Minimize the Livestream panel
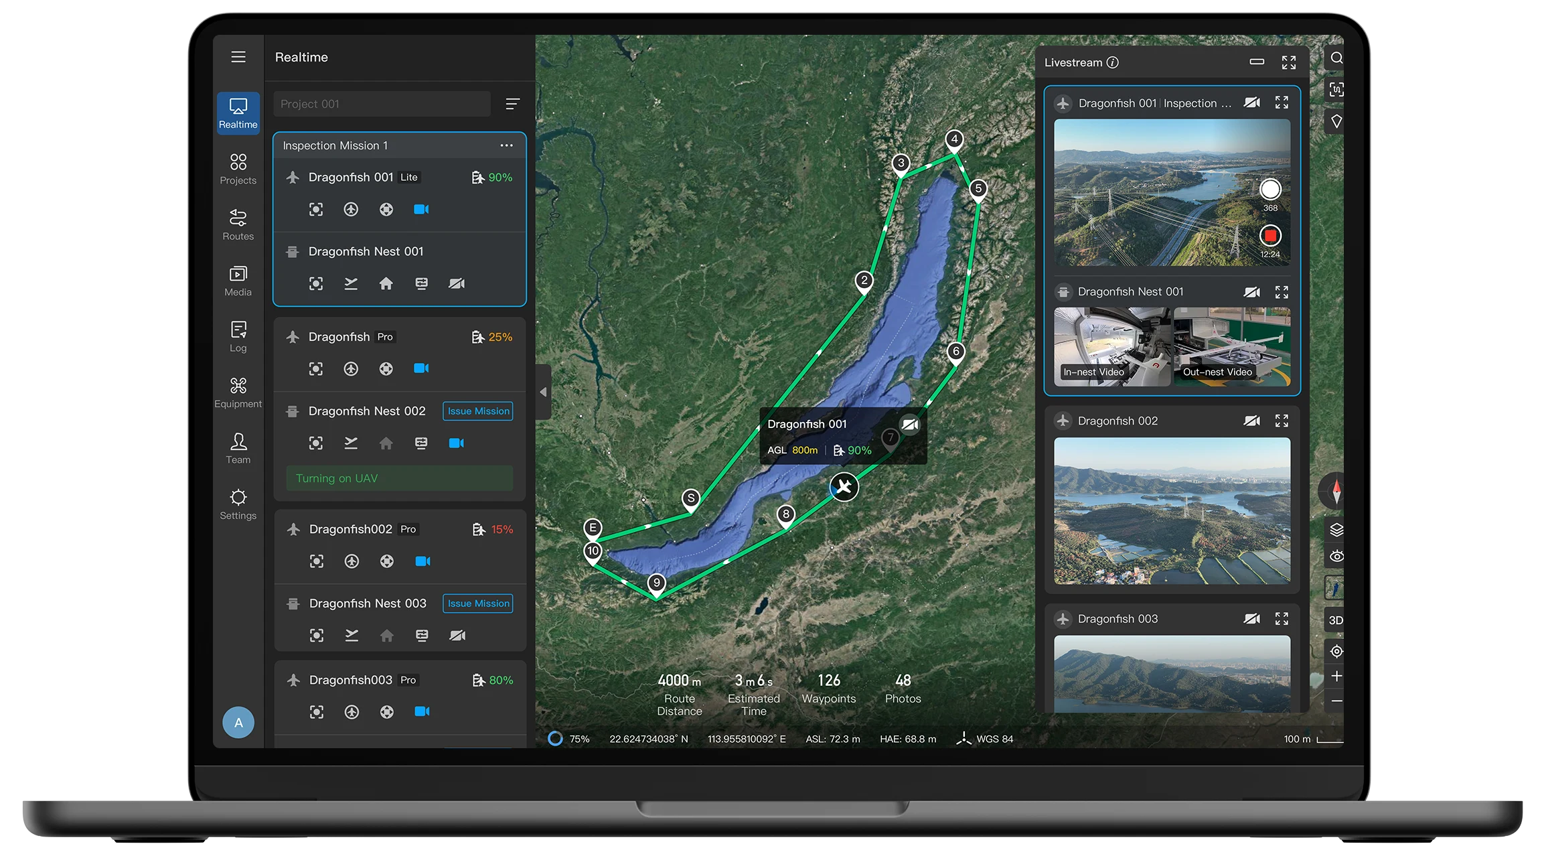The image size is (1544, 856). pyautogui.click(x=1257, y=62)
